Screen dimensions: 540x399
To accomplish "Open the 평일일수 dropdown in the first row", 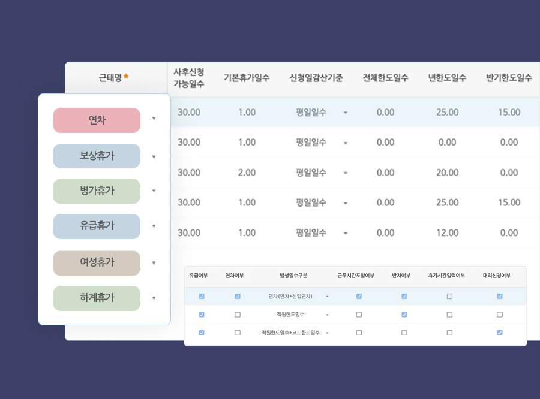I will 346,113.
